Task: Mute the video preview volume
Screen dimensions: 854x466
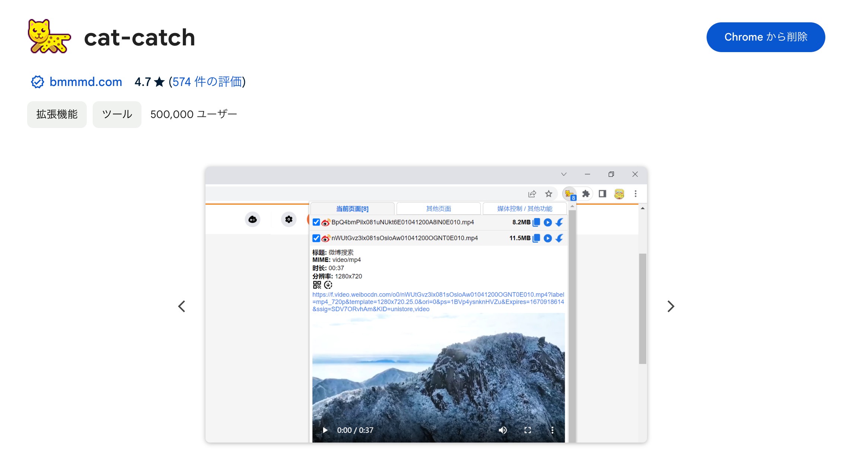Action: coord(503,430)
